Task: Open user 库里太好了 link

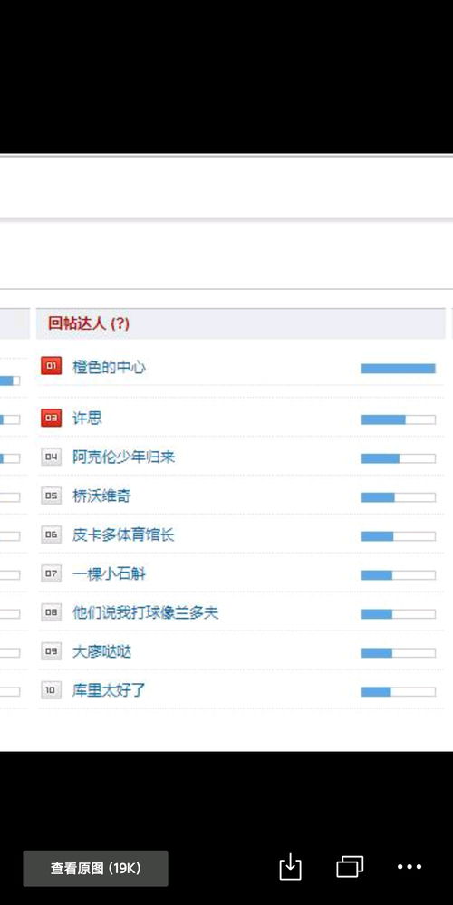Action: [109, 689]
